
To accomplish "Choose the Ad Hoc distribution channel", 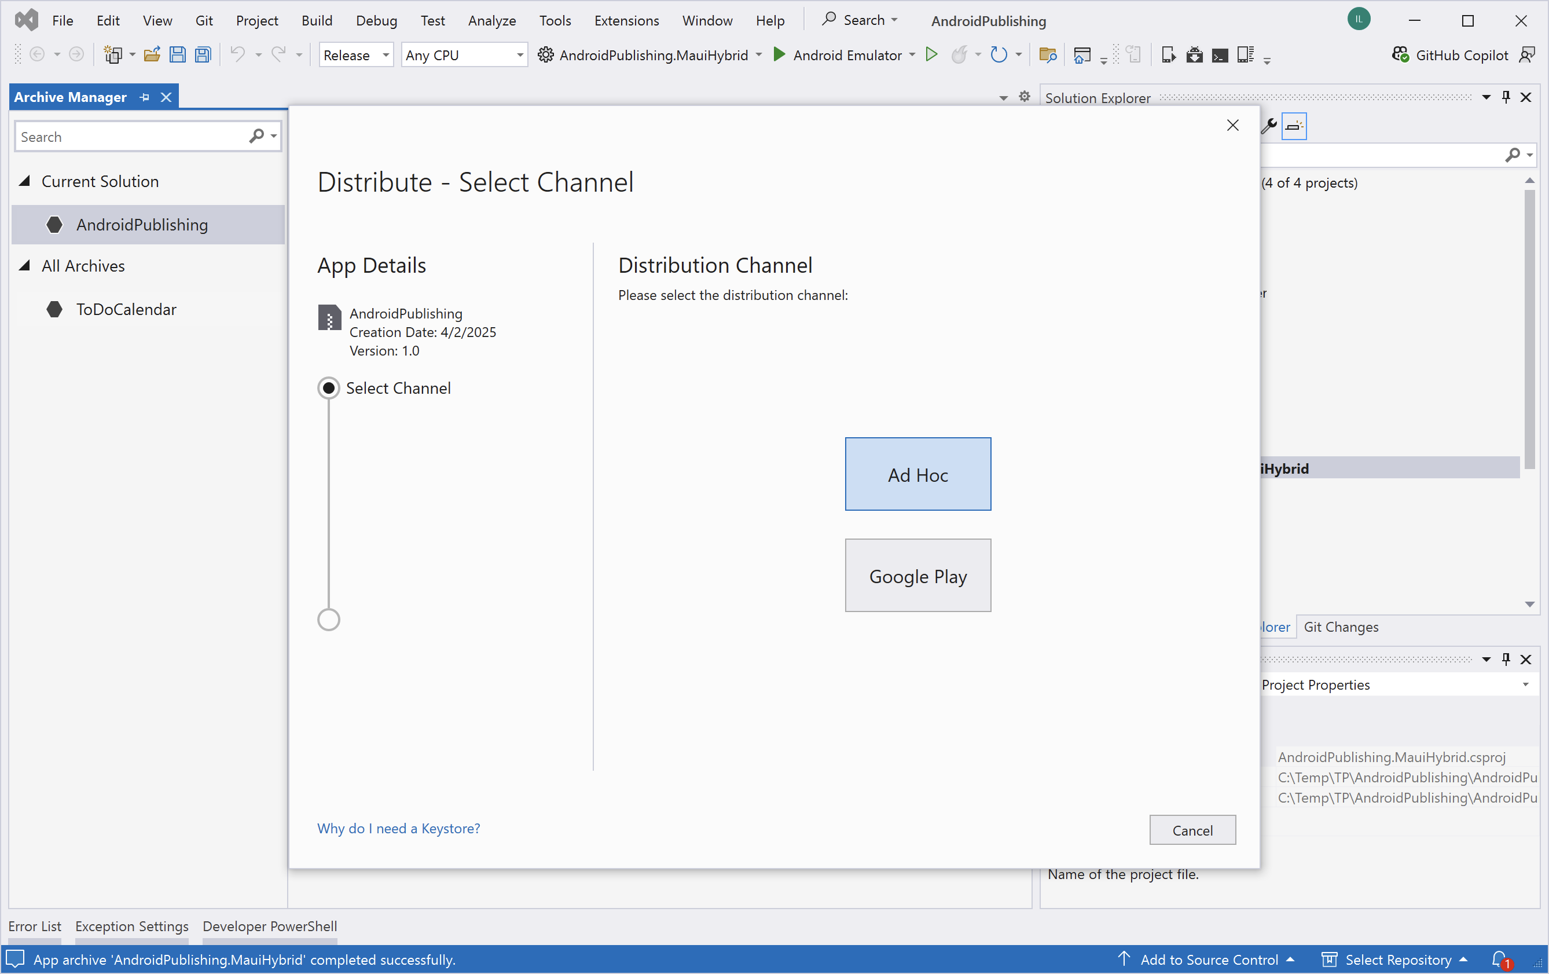I will pos(918,474).
